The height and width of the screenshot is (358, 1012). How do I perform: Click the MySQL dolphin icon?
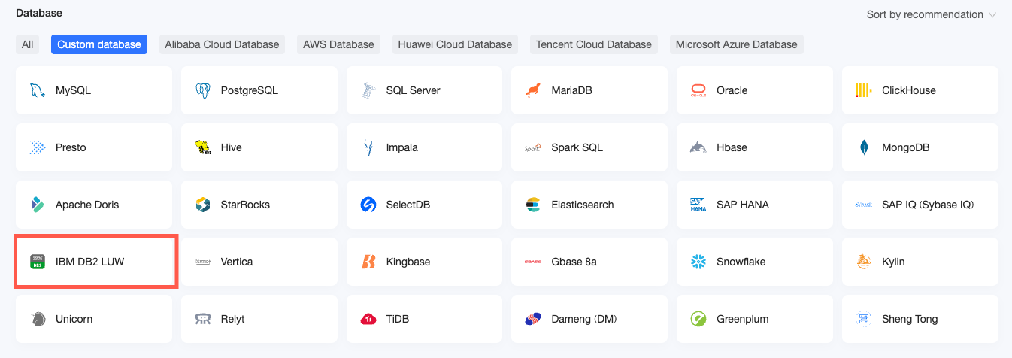click(x=37, y=90)
